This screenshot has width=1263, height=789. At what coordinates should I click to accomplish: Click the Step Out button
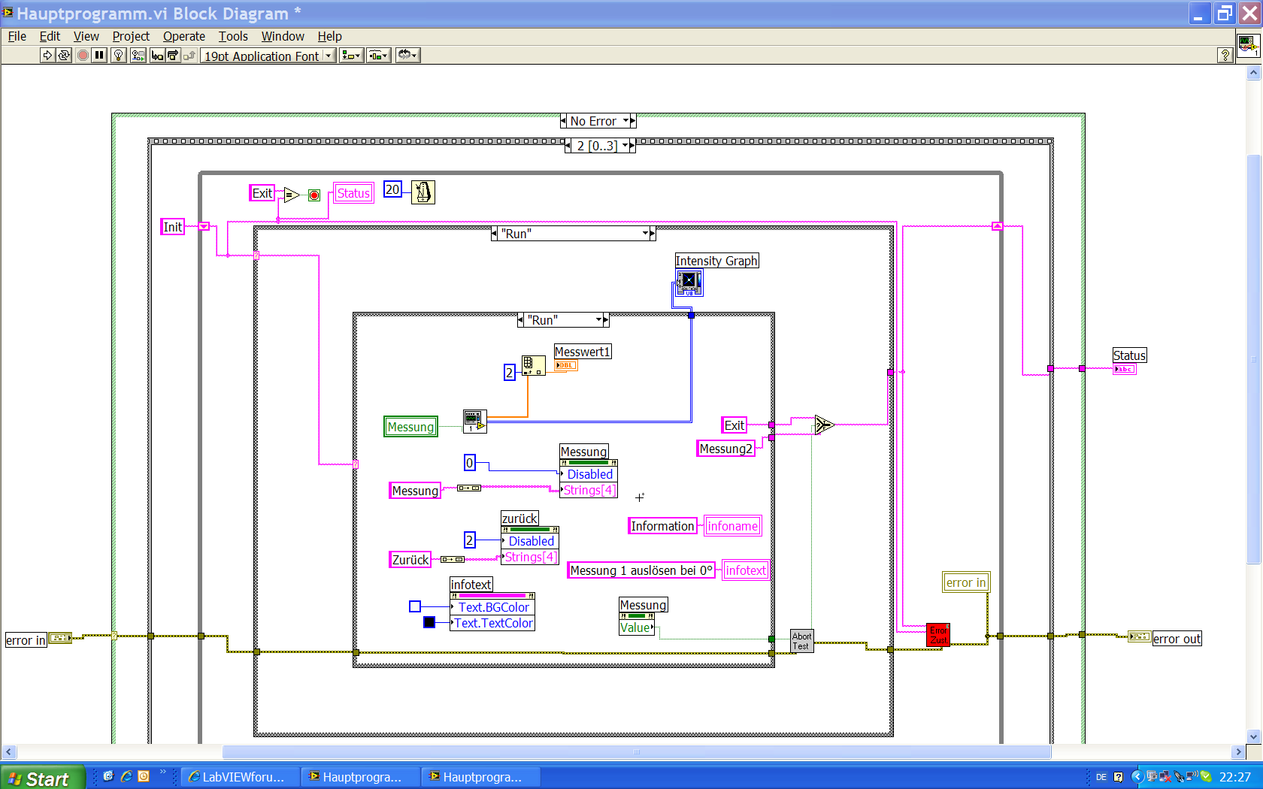[x=189, y=55]
